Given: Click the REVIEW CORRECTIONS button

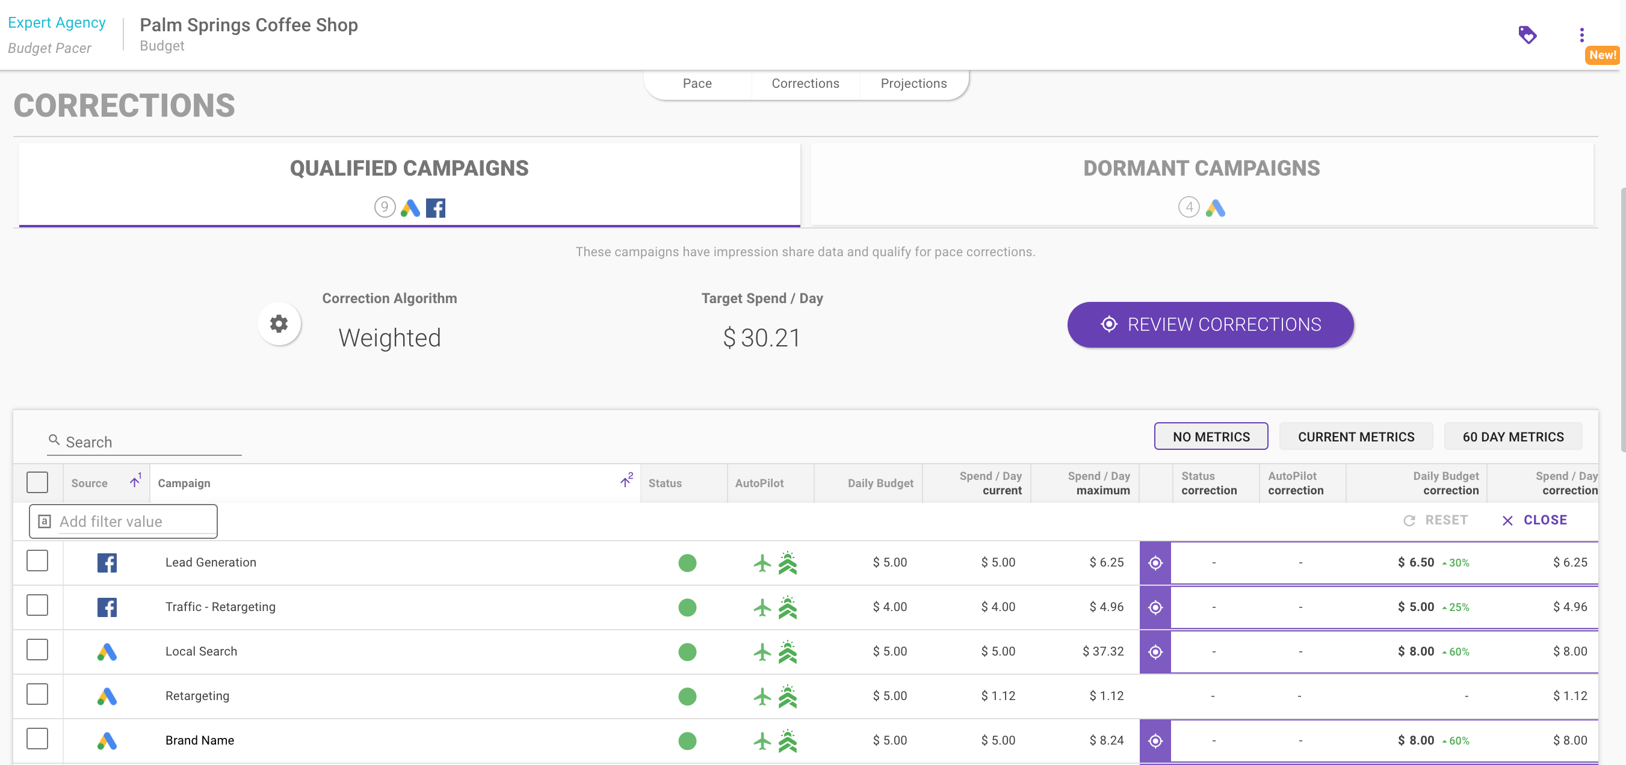Looking at the screenshot, I should coord(1210,325).
